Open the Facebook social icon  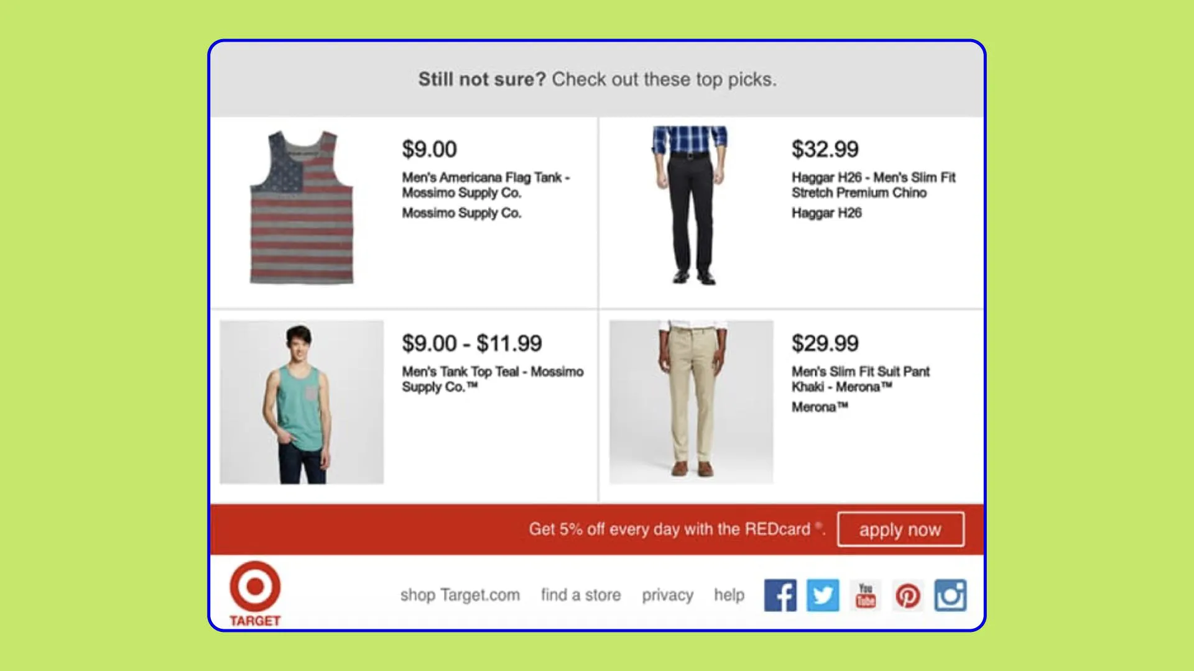click(x=780, y=595)
